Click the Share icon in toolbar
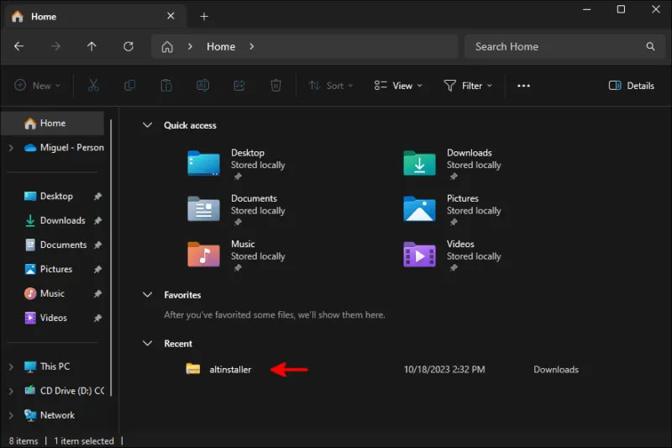The height and width of the screenshot is (448, 672). [239, 86]
